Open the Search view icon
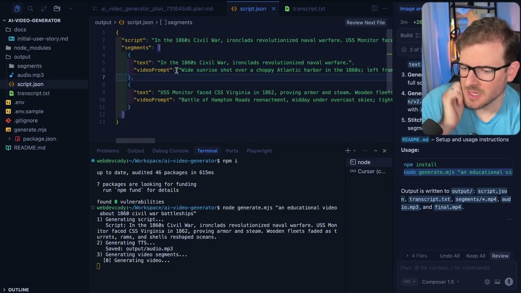 point(31,9)
